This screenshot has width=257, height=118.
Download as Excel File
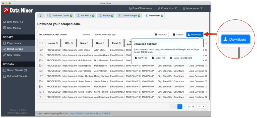159,58
